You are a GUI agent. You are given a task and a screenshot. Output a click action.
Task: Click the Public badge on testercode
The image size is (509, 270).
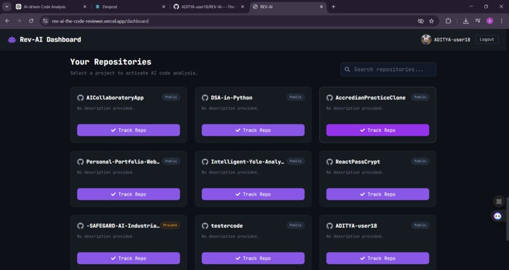point(296,225)
